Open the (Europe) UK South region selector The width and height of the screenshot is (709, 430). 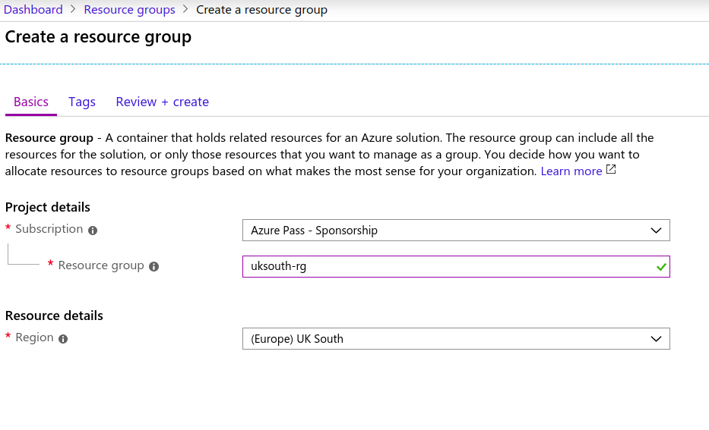456,338
